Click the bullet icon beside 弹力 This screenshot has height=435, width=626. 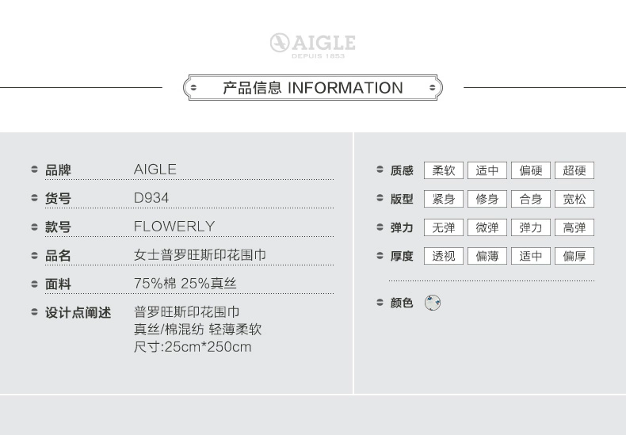tap(380, 227)
